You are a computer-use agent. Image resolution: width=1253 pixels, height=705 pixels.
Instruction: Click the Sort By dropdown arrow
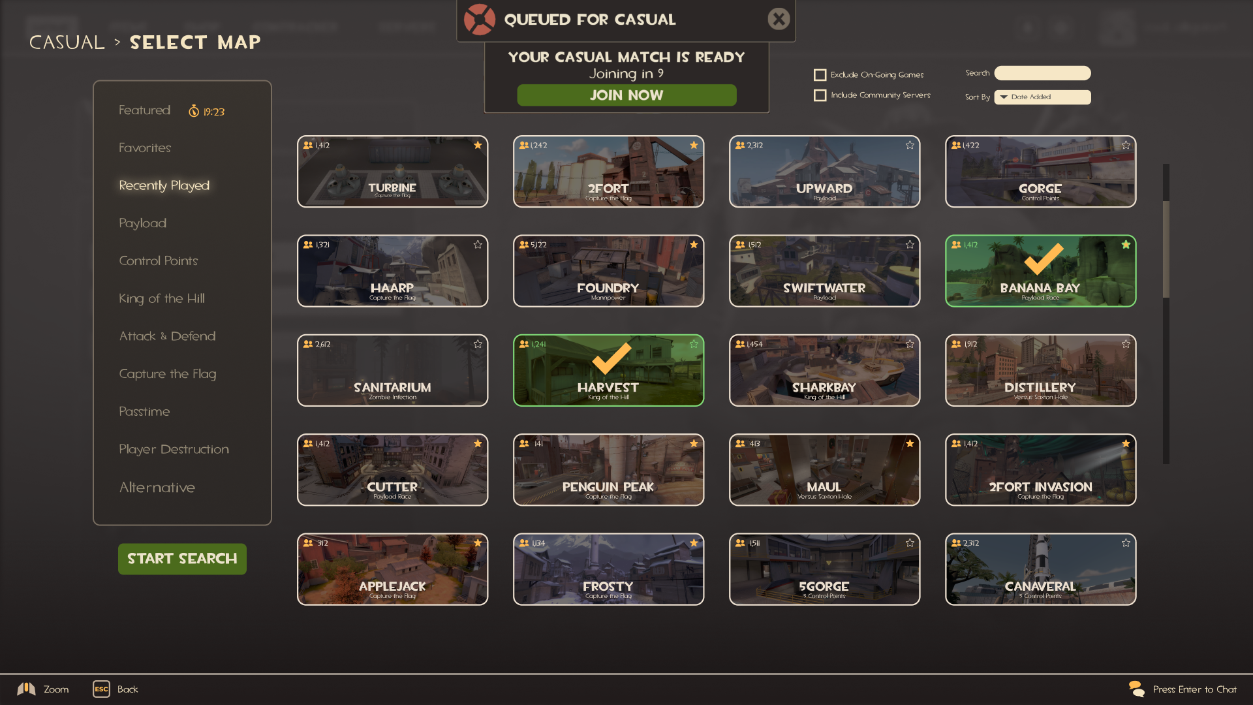click(1004, 97)
